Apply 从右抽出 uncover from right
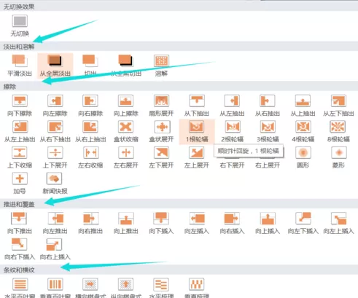358x298 pixels. point(268,106)
